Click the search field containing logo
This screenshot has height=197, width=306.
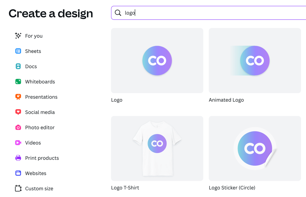pyautogui.click(x=208, y=13)
